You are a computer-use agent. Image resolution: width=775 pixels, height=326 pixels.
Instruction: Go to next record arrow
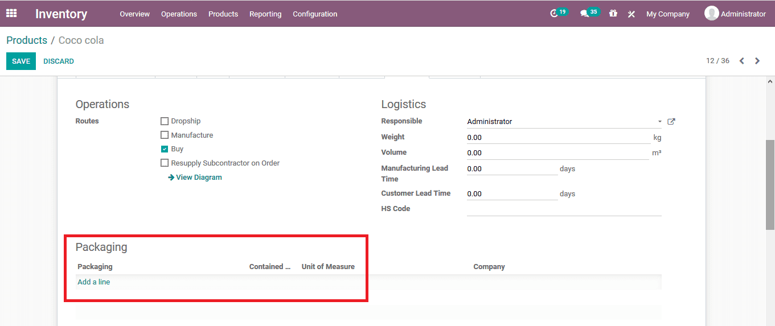[757, 61]
